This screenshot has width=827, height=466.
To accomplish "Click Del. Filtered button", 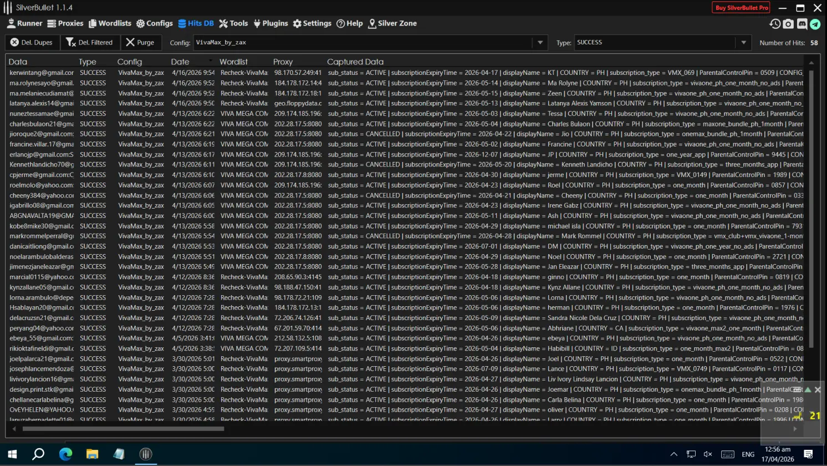I will click(89, 42).
